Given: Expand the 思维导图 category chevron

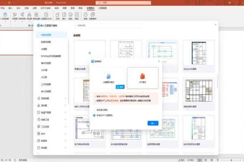Looking at the screenshot, I should coord(65,98).
